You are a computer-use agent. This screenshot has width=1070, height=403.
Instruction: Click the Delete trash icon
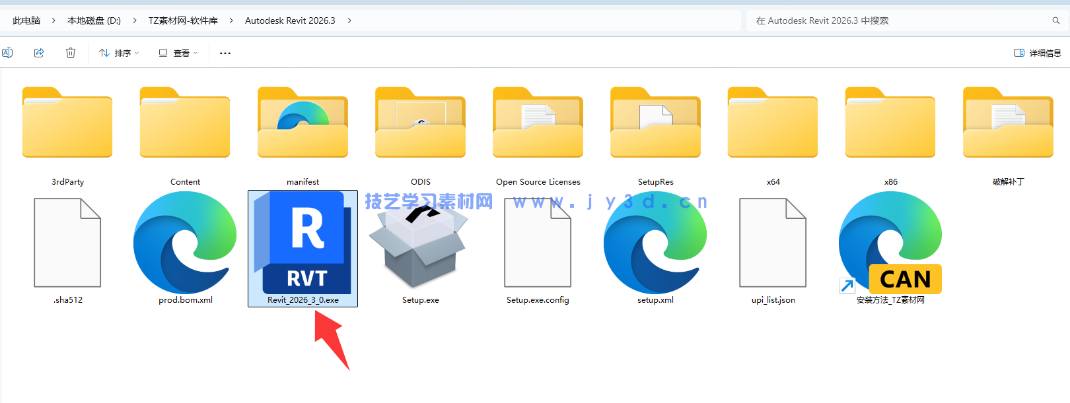tap(71, 53)
